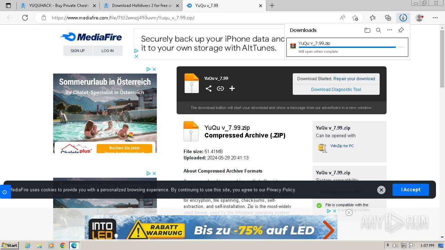Open the tab actions menu icon
Screen dimensions: 445x250
(x=8, y=6)
